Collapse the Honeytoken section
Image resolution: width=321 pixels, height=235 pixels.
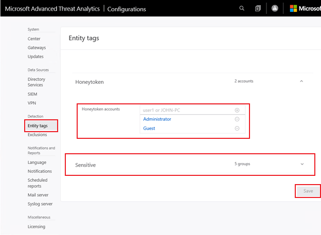point(301,81)
